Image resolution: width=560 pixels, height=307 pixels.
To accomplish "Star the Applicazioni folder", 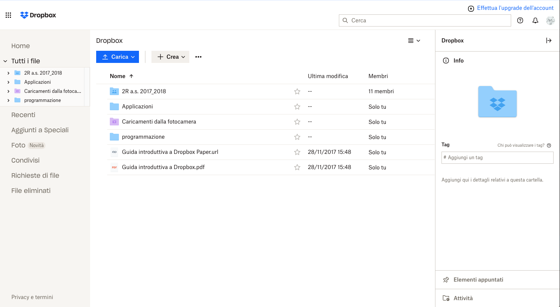I will coord(297,107).
